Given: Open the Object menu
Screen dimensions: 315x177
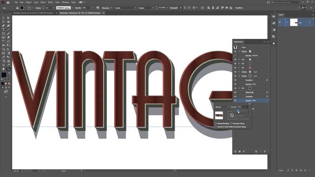Looking at the screenshot, I should pos(29,2).
